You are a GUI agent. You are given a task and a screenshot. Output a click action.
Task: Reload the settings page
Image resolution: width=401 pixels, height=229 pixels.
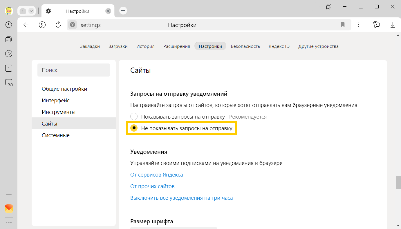[58, 25]
